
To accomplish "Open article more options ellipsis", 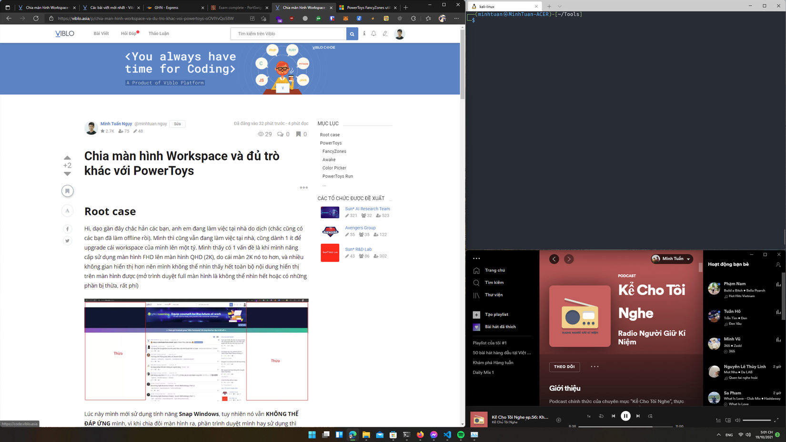I will tap(304, 188).
